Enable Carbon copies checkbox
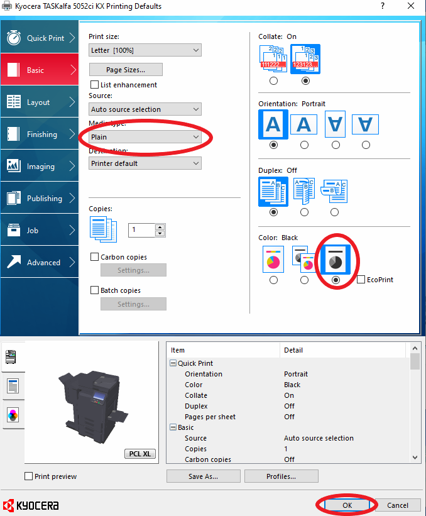This screenshot has height=516, width=426. (x=94, y=256)
